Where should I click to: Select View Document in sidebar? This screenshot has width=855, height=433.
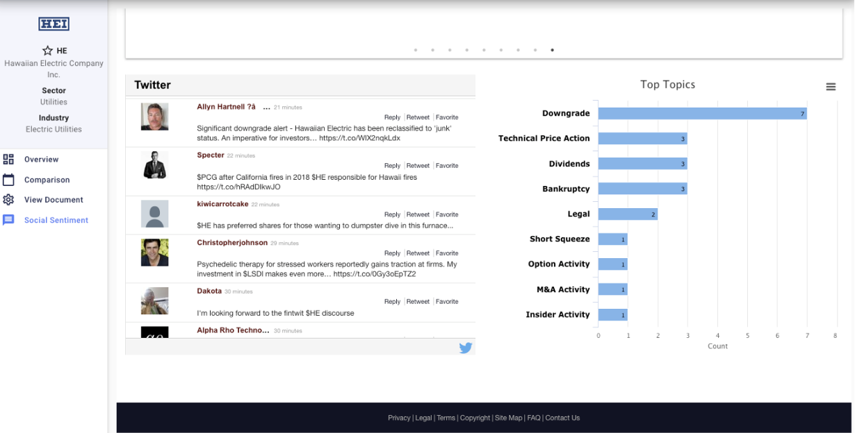(x=54, y=200)
